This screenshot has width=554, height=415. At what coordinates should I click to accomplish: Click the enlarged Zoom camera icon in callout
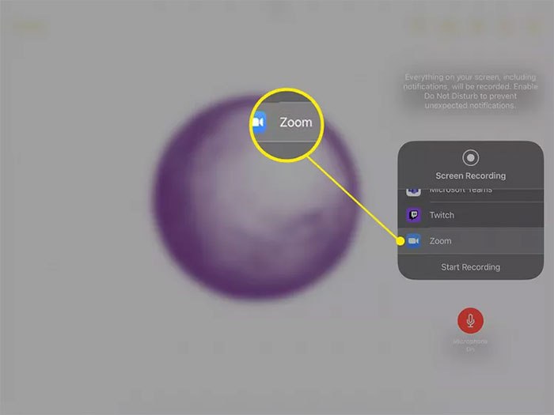click(x=260, y=122)
